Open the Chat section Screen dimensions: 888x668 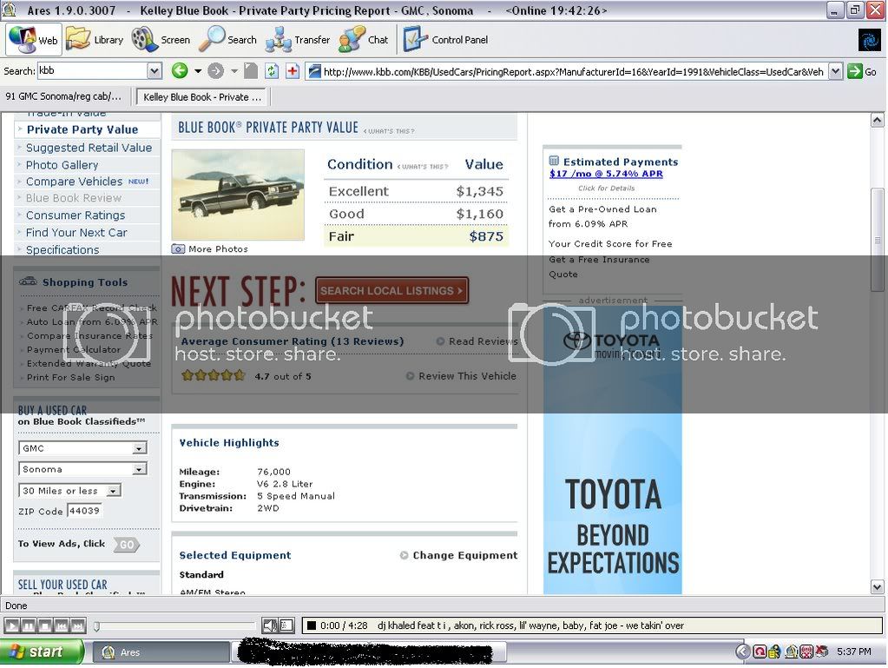pos(364,40)
